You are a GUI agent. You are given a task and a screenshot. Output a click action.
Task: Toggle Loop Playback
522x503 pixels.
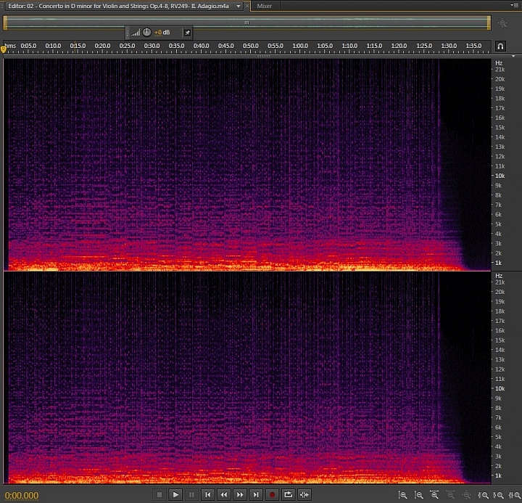pos(288,495)
